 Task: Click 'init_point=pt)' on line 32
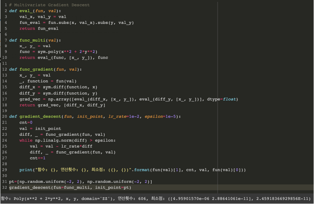pos(113,188)
